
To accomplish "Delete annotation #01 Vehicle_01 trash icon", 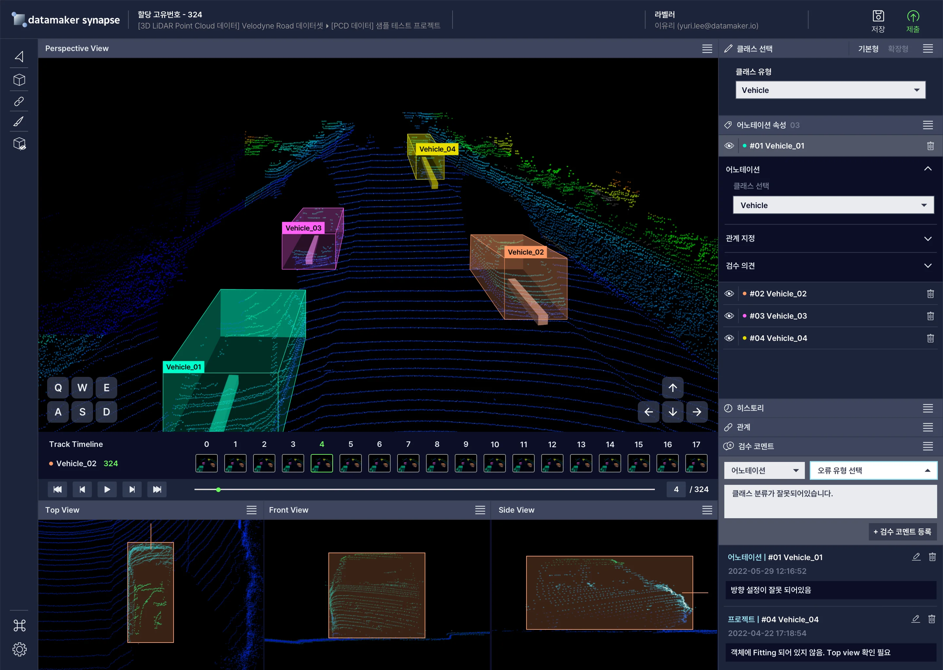I will [930, 146].
